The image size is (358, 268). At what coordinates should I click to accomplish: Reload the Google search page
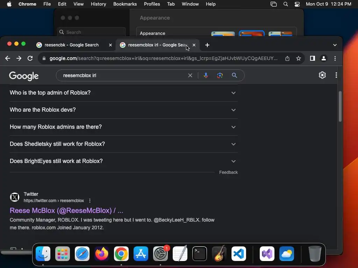coord(30,58)
